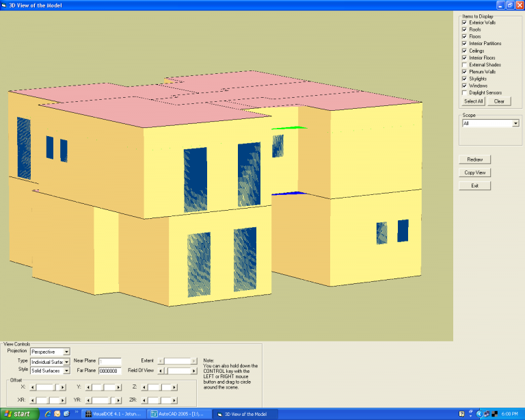Screen dimensions: 525x420
Task: Uncheck the Roofs checkbox
Action: tap(465, 29)
